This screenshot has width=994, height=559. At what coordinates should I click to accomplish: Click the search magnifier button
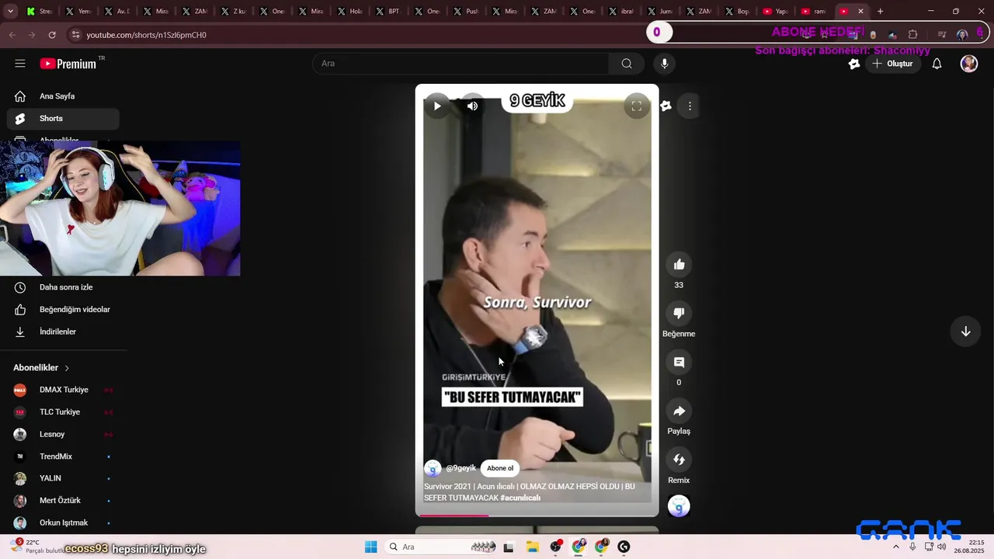pyautogui.click(x=627, y=64)
